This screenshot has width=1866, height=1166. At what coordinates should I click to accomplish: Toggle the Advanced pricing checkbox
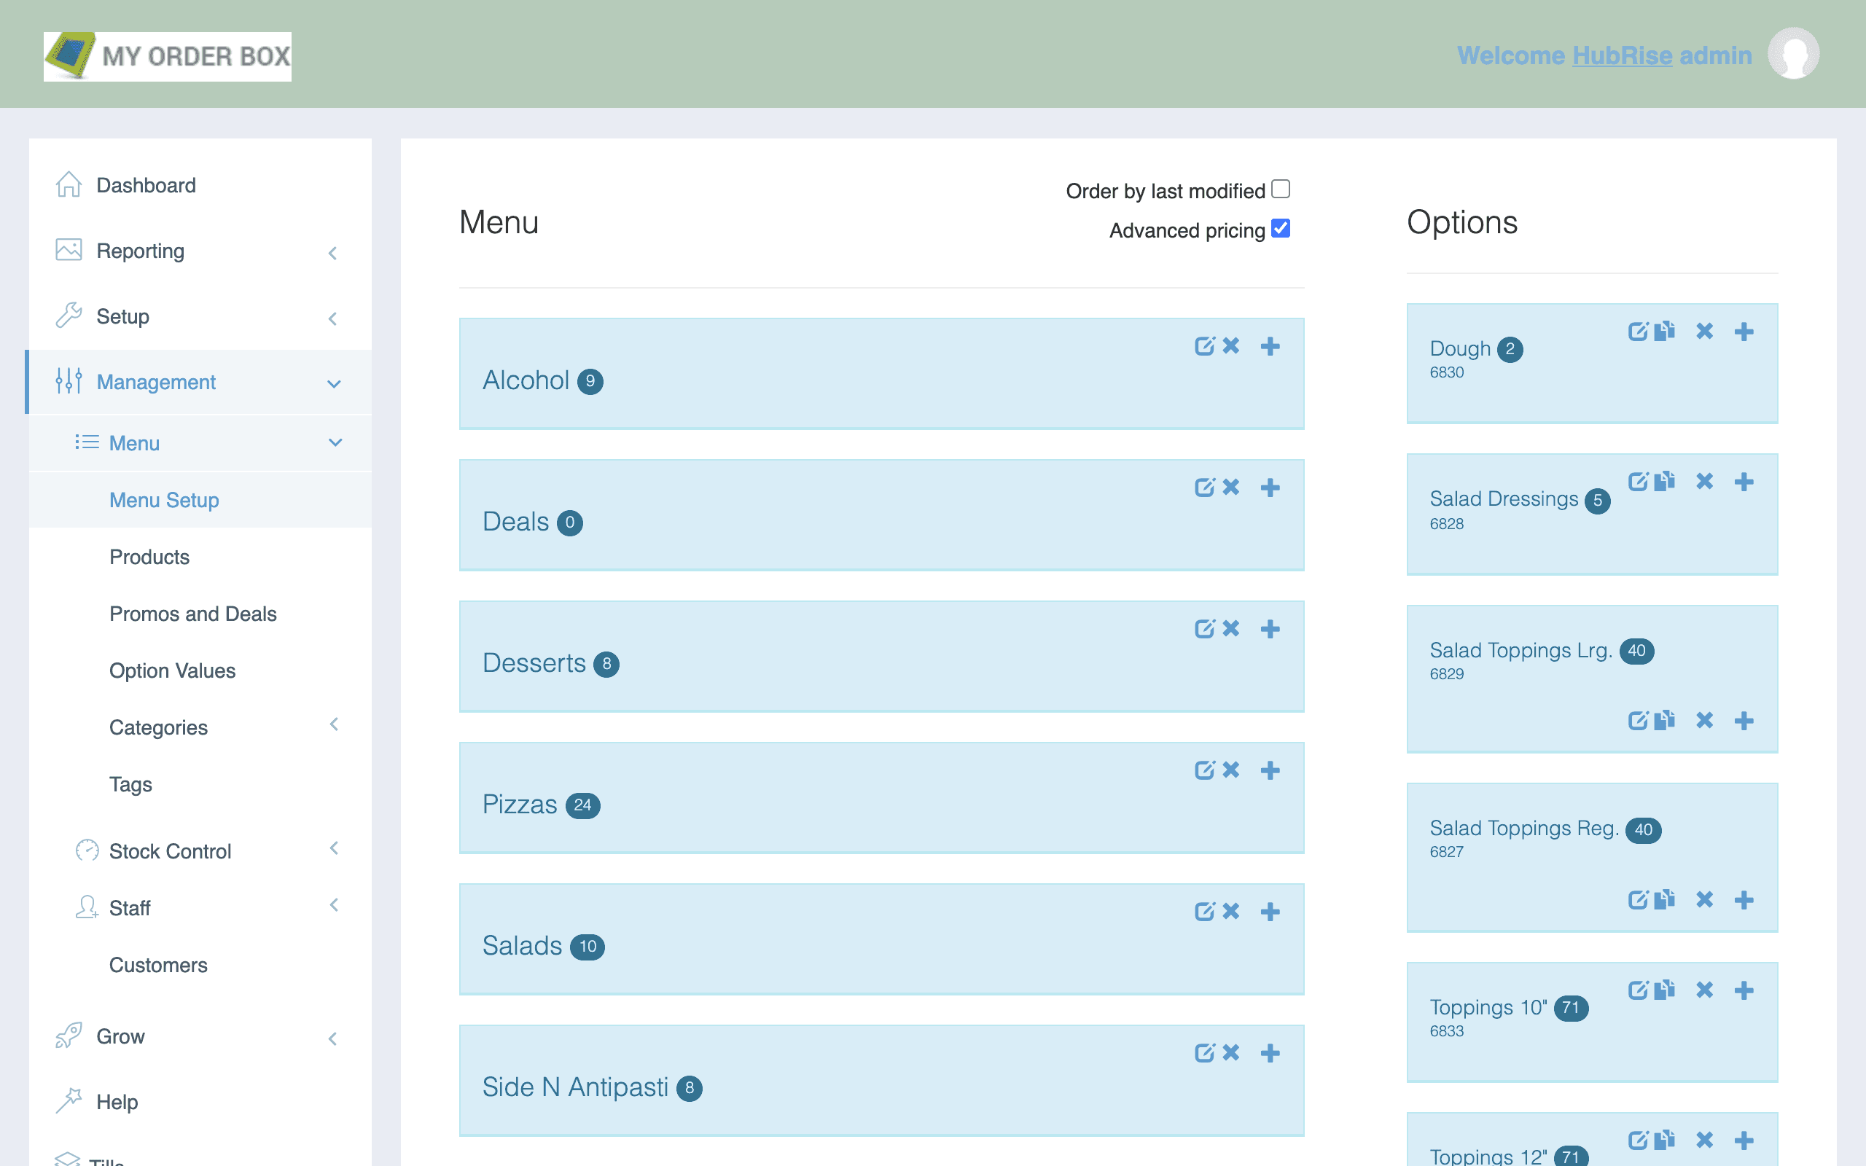pyautogui.click(x=1280, y=228)
